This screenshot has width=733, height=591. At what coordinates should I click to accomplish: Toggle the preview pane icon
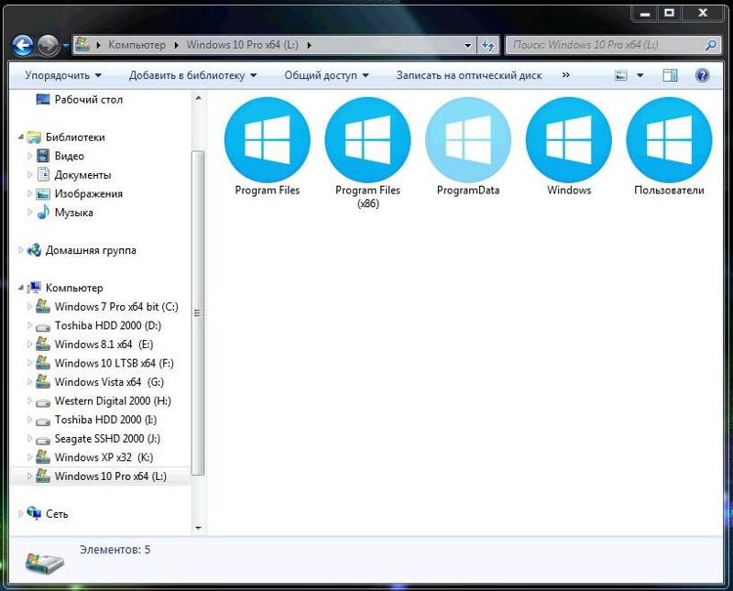pos(670,75)
